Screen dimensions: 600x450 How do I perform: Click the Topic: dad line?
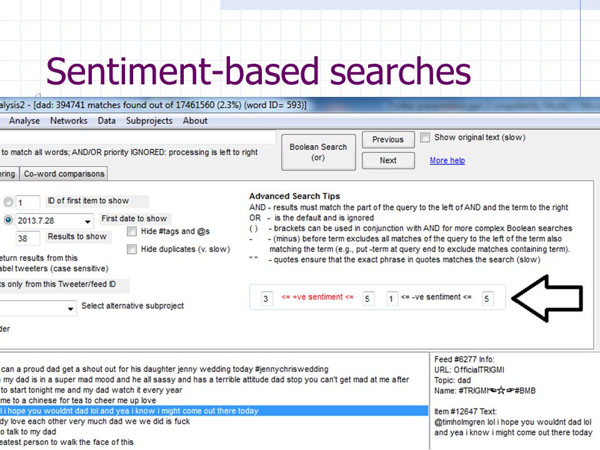coord(452,381)
